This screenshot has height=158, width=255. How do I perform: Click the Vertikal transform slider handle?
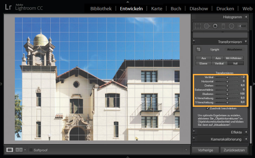227,77
